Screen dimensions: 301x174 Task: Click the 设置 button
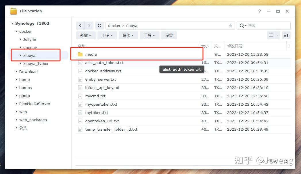pos(169,35)
